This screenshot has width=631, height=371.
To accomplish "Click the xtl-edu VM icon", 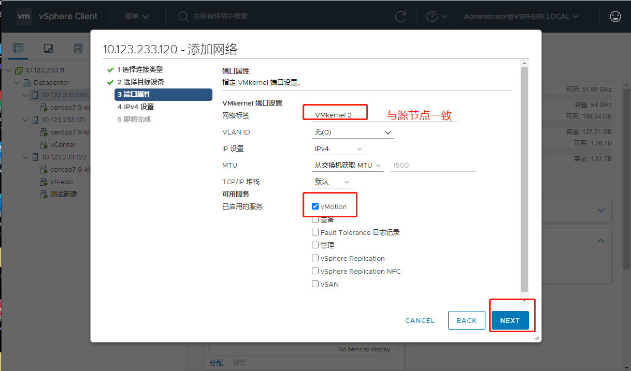I will click(44, 182).
